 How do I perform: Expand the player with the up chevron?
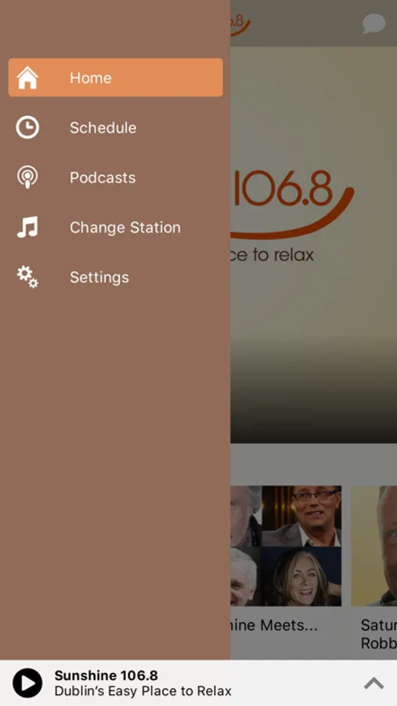pos(374,683)
